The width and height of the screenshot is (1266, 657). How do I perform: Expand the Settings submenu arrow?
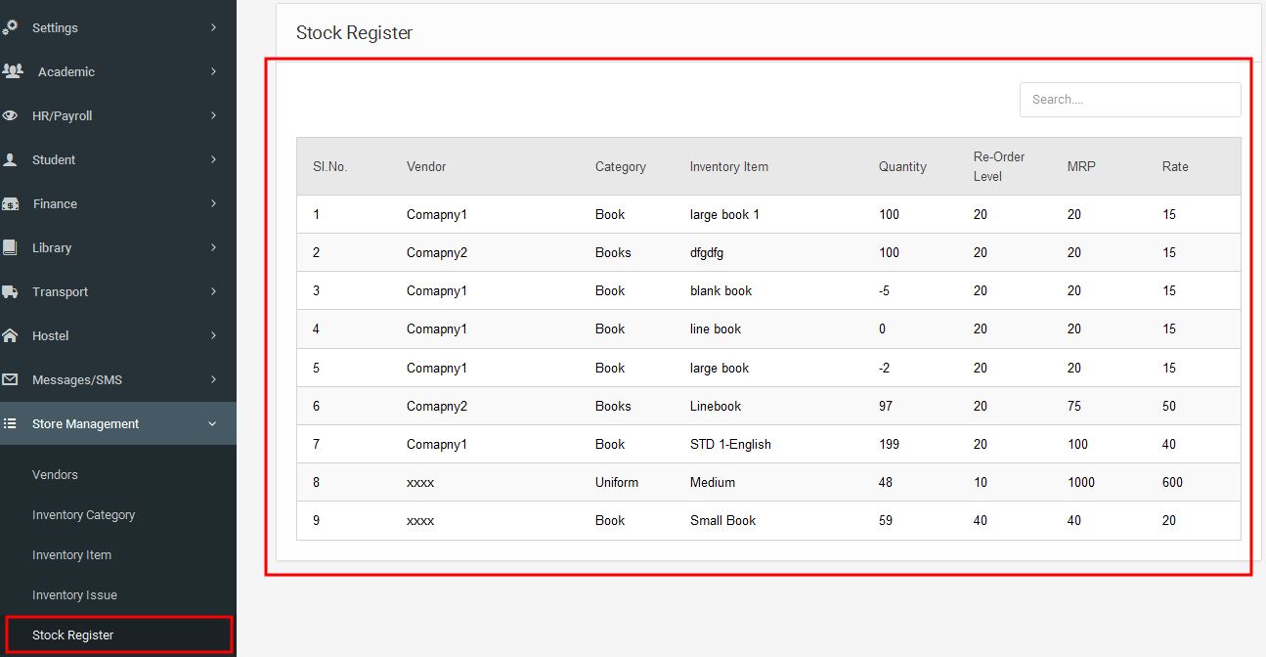pos(213,27)
